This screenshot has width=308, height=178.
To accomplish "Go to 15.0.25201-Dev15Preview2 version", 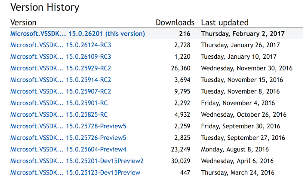I will click(77, 161).
